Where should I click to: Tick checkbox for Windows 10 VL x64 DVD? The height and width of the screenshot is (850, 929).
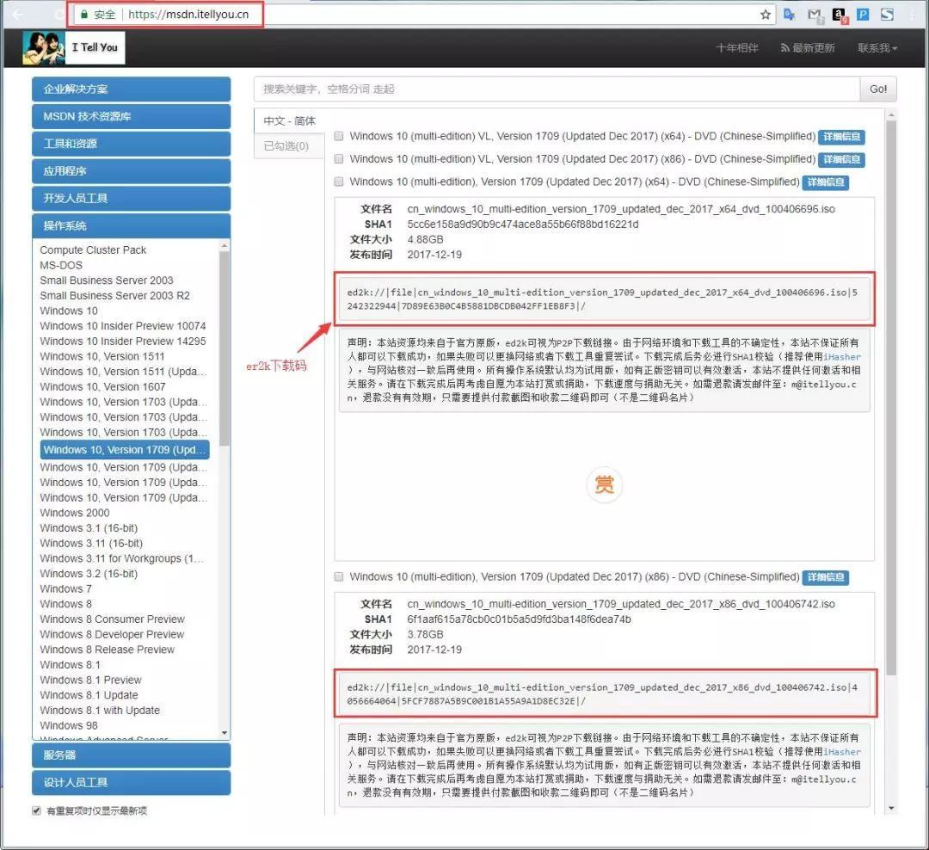pos(338,136)
